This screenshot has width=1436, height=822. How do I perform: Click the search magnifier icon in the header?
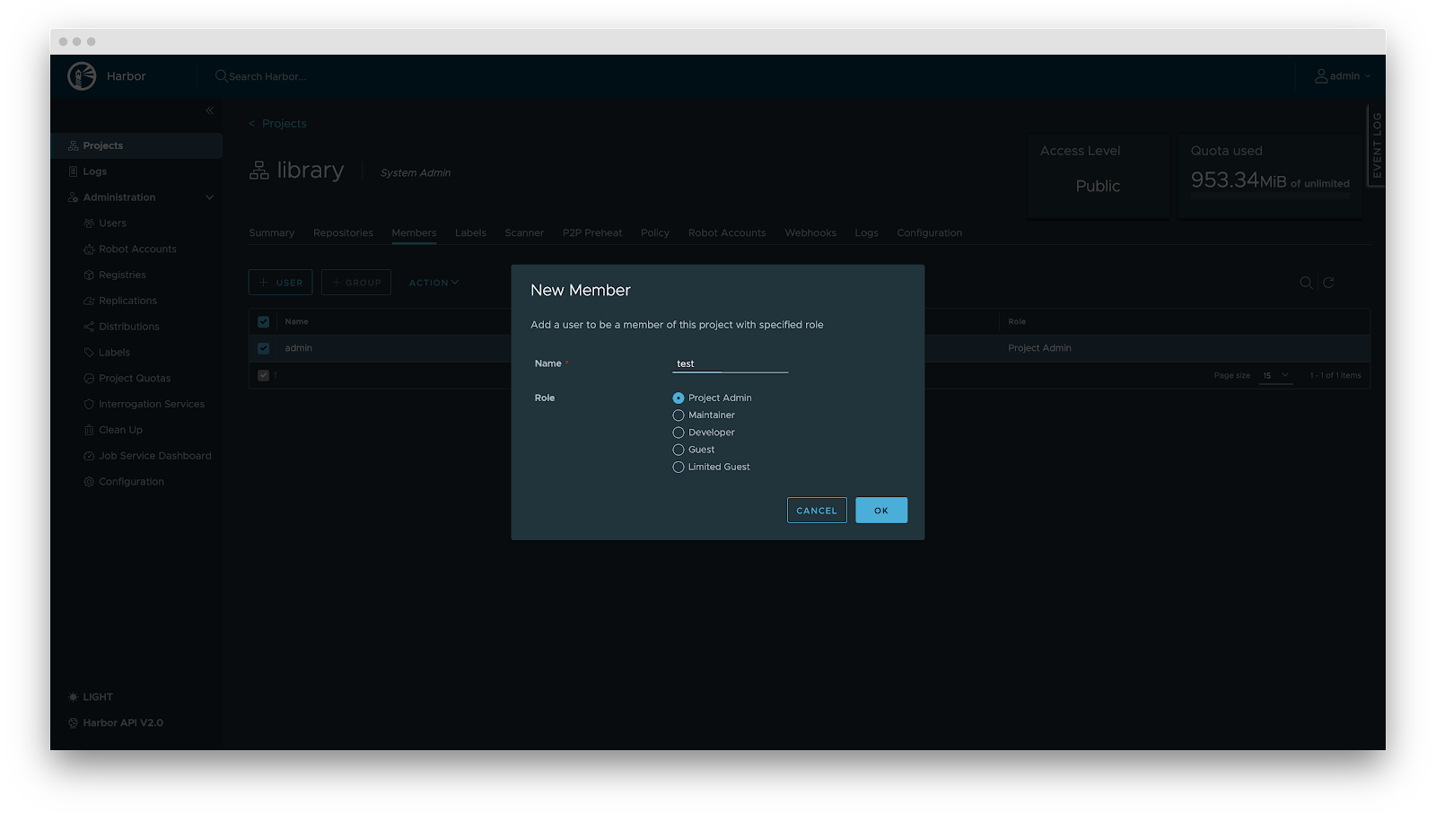click(x=221, y=76)
